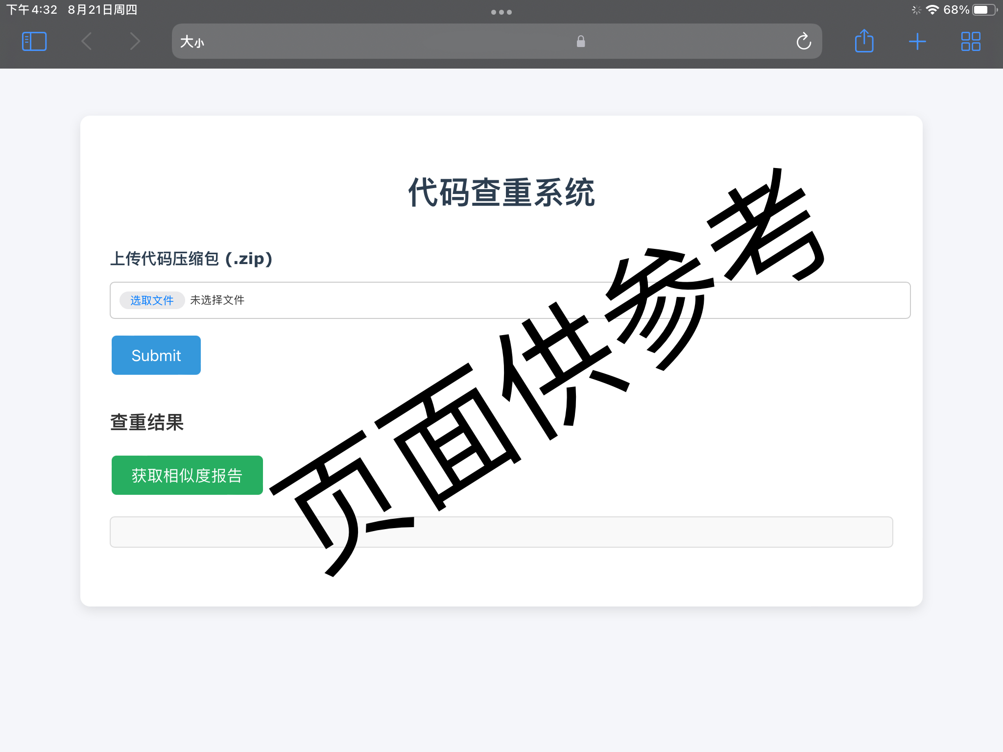Click the 查重结果 section heading
The height and width of the screenshot is (752, 1003).
click(x=147, y=422)
